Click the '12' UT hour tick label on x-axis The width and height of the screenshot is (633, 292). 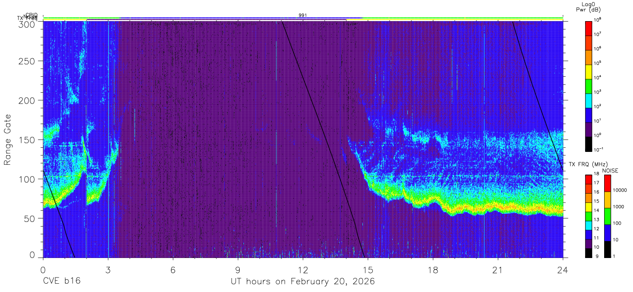[303, 270]
